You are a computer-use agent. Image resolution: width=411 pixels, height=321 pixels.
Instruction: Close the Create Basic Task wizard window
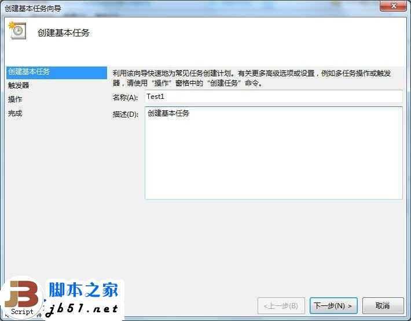[394, 6]
